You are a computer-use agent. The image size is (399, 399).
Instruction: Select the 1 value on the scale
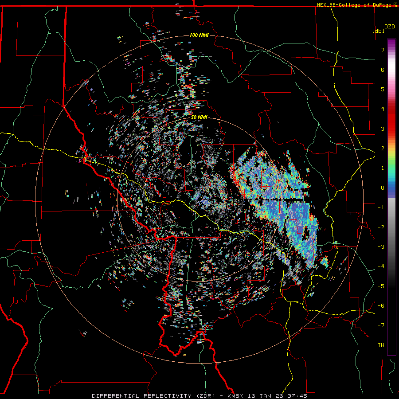click(x=383, y=168)
